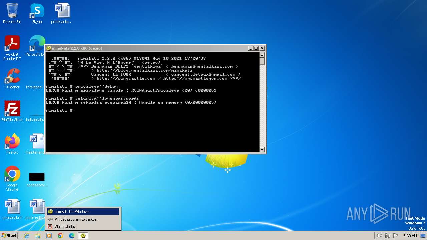The width and height of the screenshot is (427, 240).
Task: Open FileZilla Client shortcut
Action: (12, 111)
